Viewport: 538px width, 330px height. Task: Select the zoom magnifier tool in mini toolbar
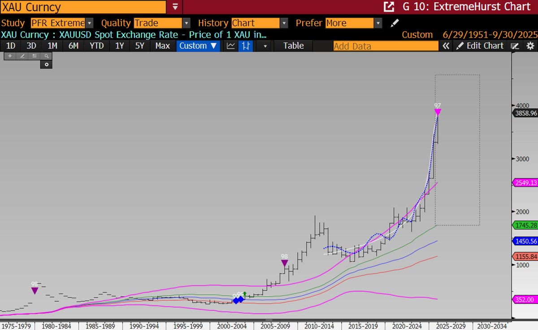coord(46,56)
